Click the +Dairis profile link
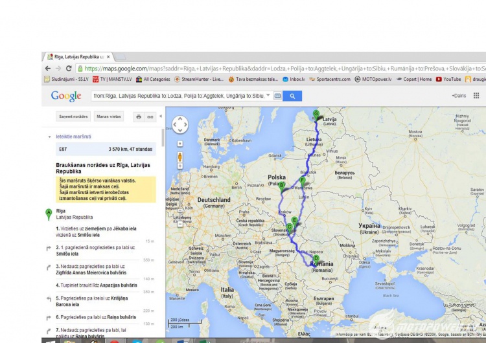 [459, 96]
